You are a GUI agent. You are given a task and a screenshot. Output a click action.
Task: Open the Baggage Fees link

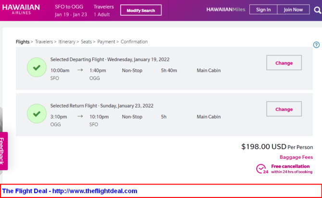click(x=296, y=157)
